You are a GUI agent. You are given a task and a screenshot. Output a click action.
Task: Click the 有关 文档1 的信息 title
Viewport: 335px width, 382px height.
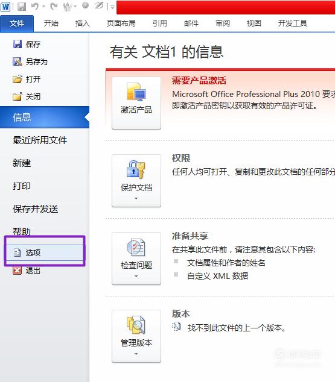[167, 52]
